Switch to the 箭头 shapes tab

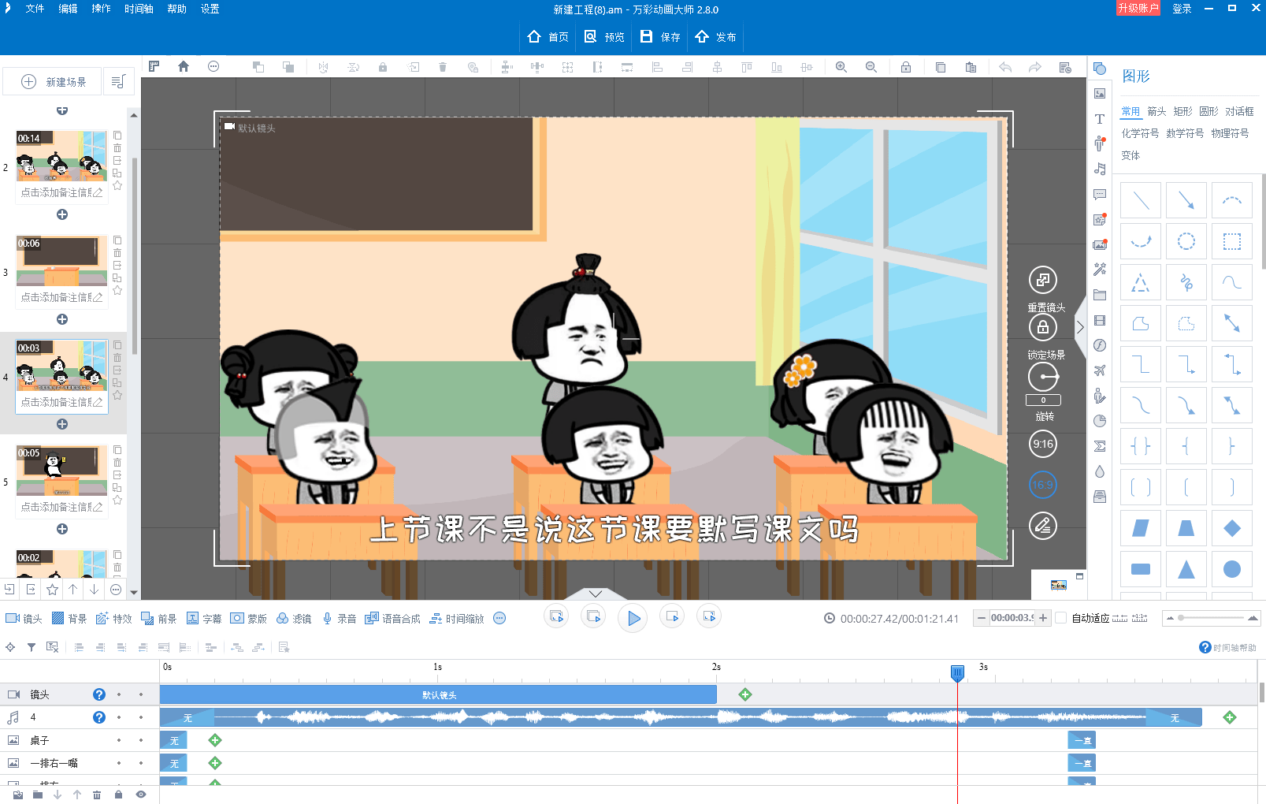(1156, 112)
